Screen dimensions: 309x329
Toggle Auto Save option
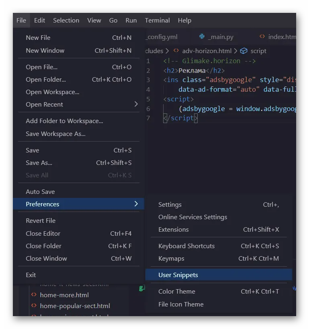click(x=79, y=192)
